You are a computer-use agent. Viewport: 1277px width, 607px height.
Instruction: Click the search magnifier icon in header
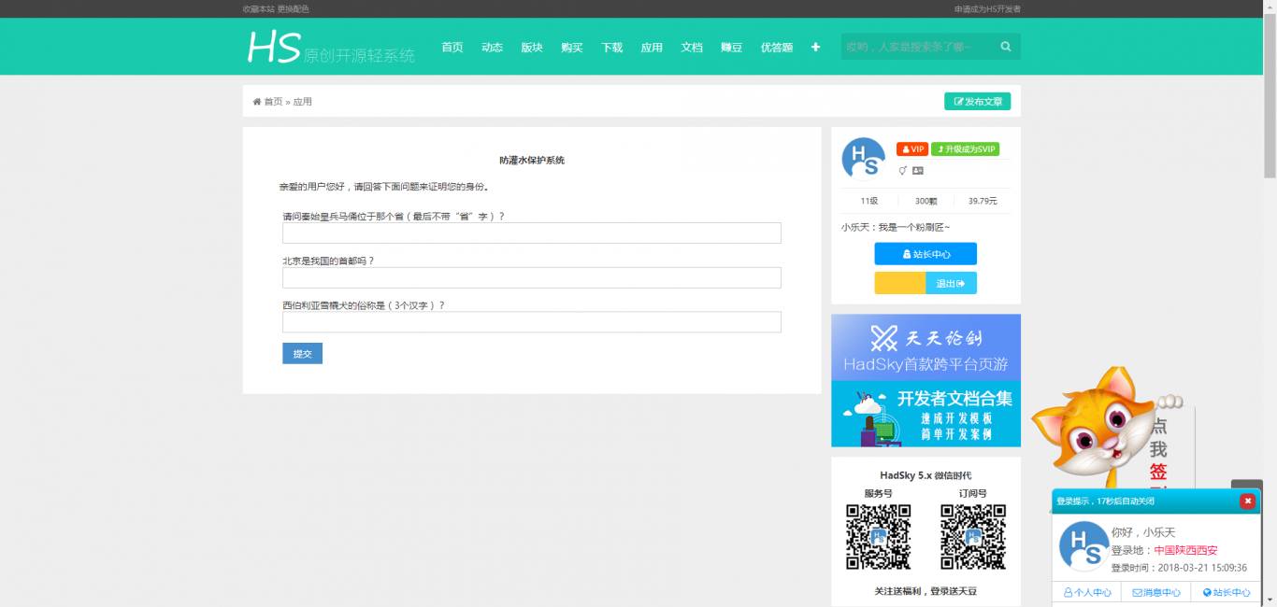[1006, 47]
